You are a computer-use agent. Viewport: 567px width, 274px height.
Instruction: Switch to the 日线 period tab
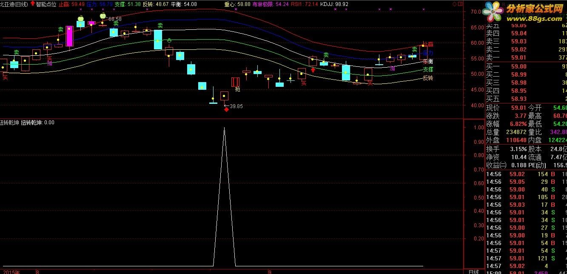coord(473,271)
